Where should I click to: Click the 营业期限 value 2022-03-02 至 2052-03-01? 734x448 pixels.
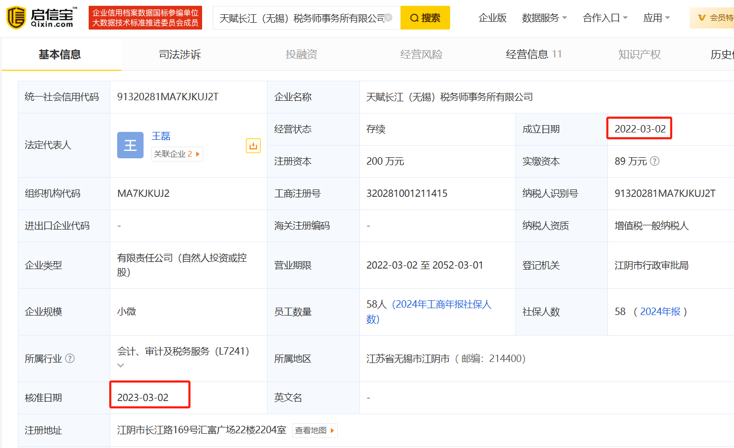tap(425, 265)
